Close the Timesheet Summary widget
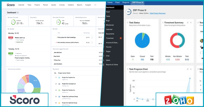The height and width of the screenshot is (107, 204). 191,22
